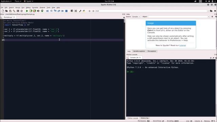Open the File menu
The height and width of the screenshot is (122, 217).
(x=2, y=7)
